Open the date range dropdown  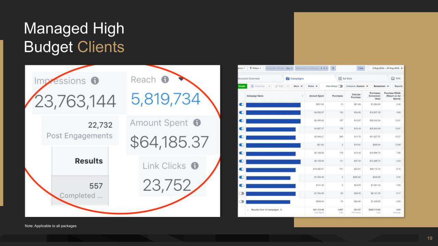(x=386, y=68)
